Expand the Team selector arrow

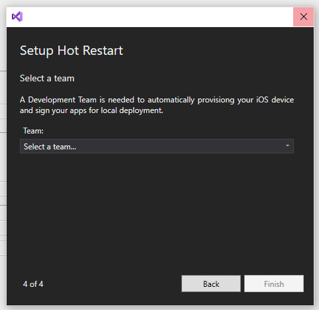287,145
